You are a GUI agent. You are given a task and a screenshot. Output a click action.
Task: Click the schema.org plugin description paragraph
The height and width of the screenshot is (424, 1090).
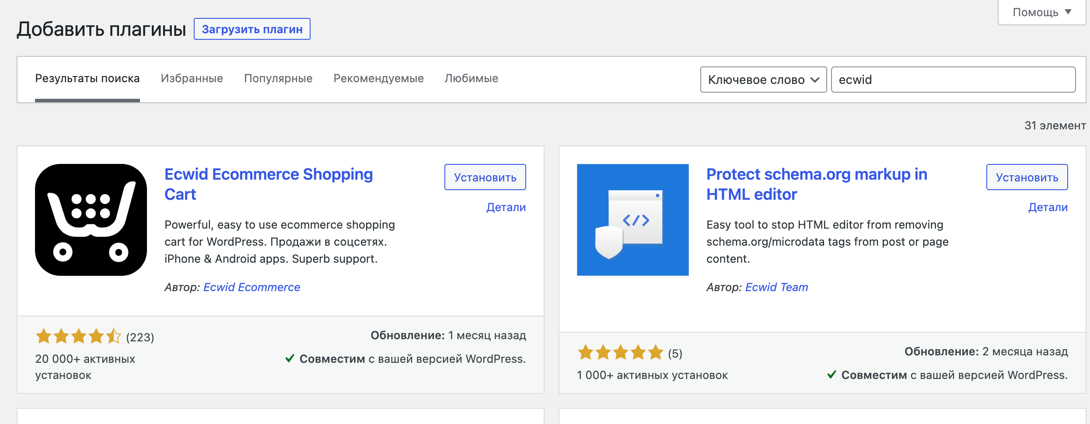(828, 242)
